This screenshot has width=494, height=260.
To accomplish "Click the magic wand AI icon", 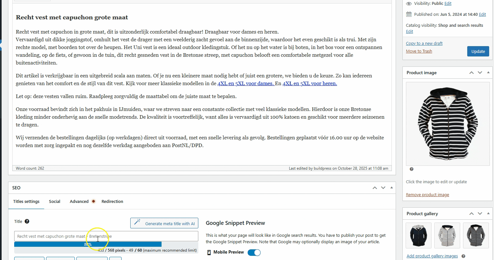I will (137, 223).
